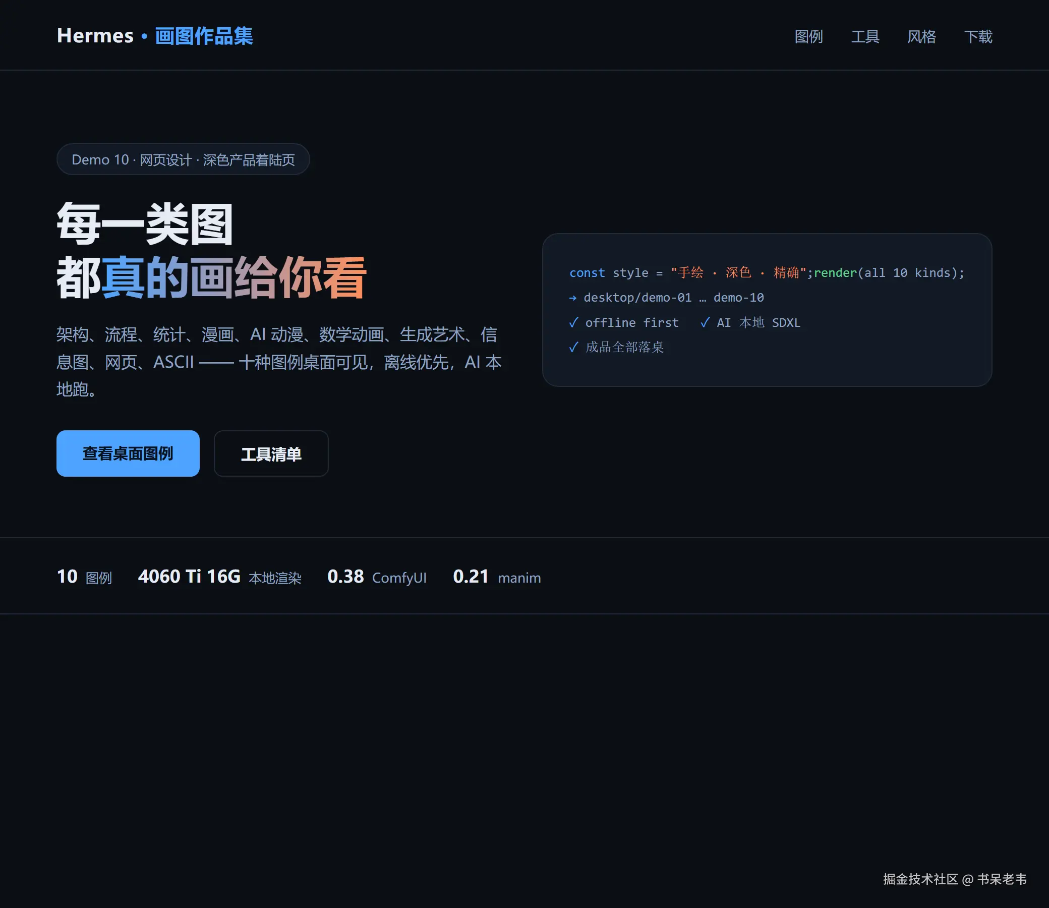This screenshot has width=1049, height=908.
Task: Click the const style code line
Action: [767, 272]
